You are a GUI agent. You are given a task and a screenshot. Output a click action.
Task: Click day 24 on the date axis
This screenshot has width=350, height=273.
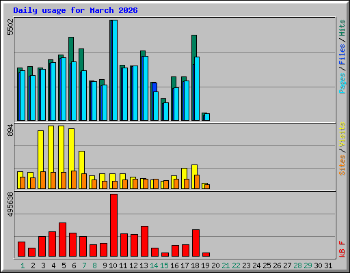pos(256,265)
